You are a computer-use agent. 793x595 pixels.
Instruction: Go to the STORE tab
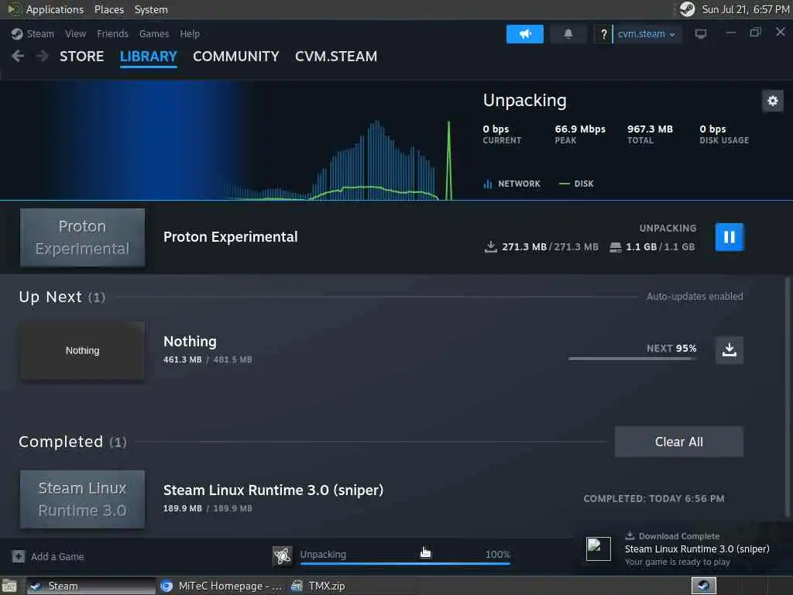coord(82,56)
